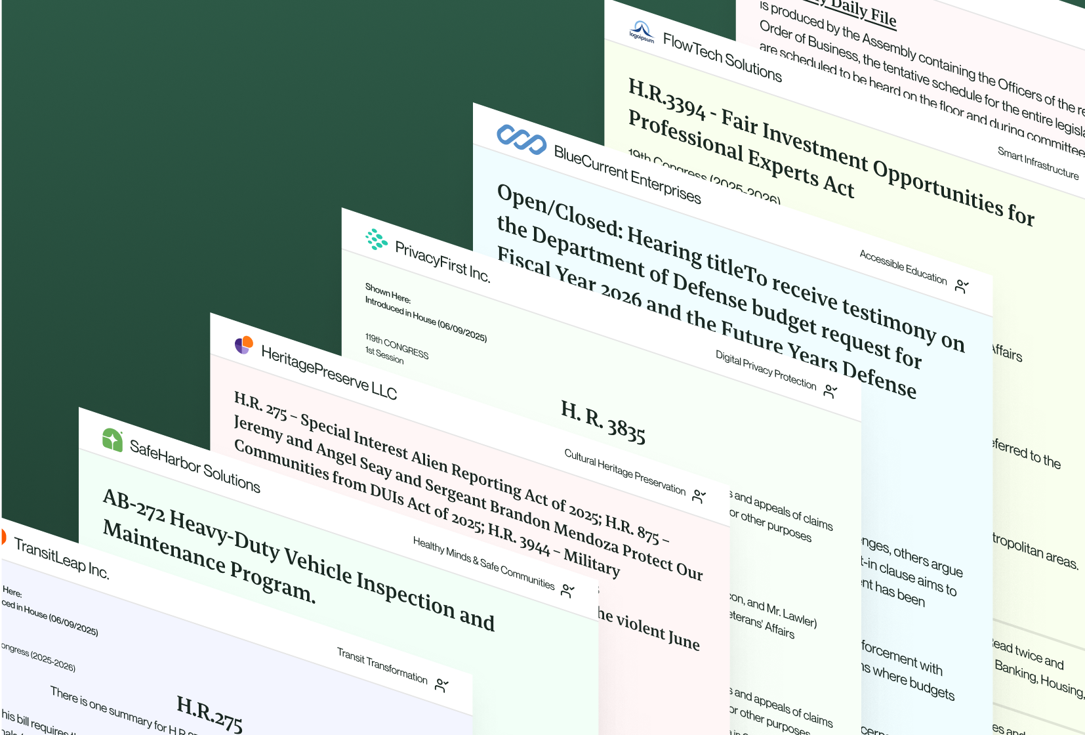Screen dimensions: 1085x735
Task: Select the Smart Infrastructure label
Action: (x=1038, y=163)
